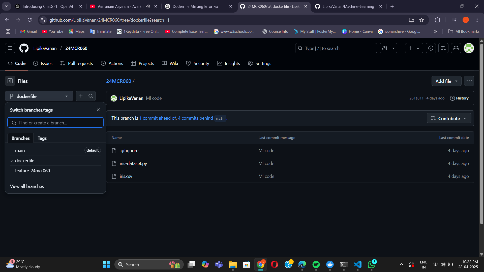This screenshot has height=272, width=484.
Task: Open the issues icon in header
Action: click(x=431, y=48)
